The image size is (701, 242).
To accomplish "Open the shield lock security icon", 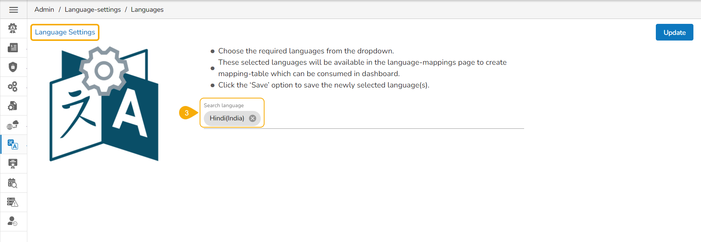I will click(13, 67).
